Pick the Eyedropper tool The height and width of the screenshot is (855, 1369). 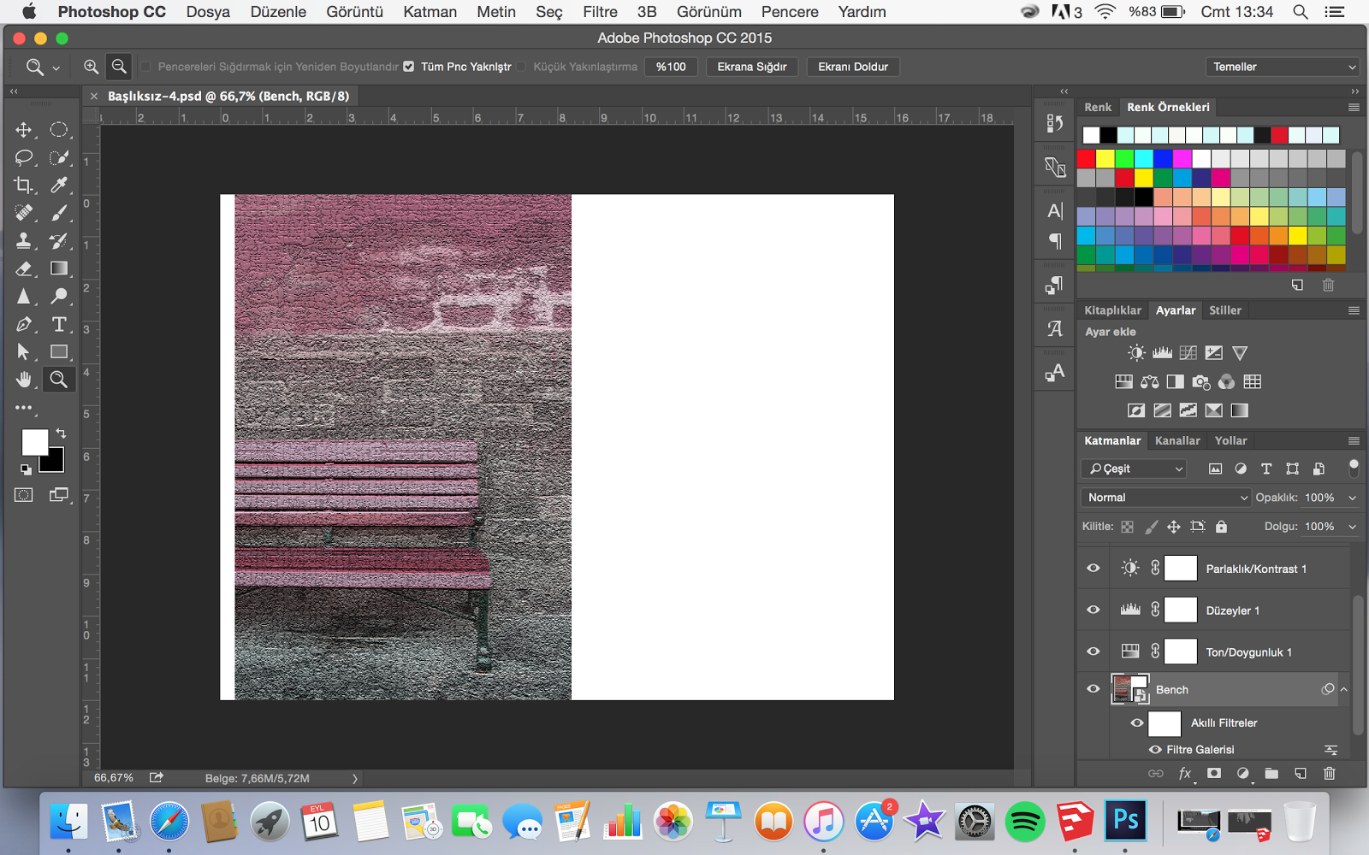59,186
